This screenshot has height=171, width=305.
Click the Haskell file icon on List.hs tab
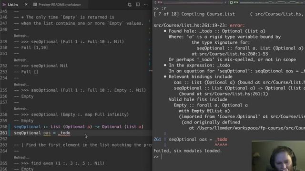tap(4, 4)
